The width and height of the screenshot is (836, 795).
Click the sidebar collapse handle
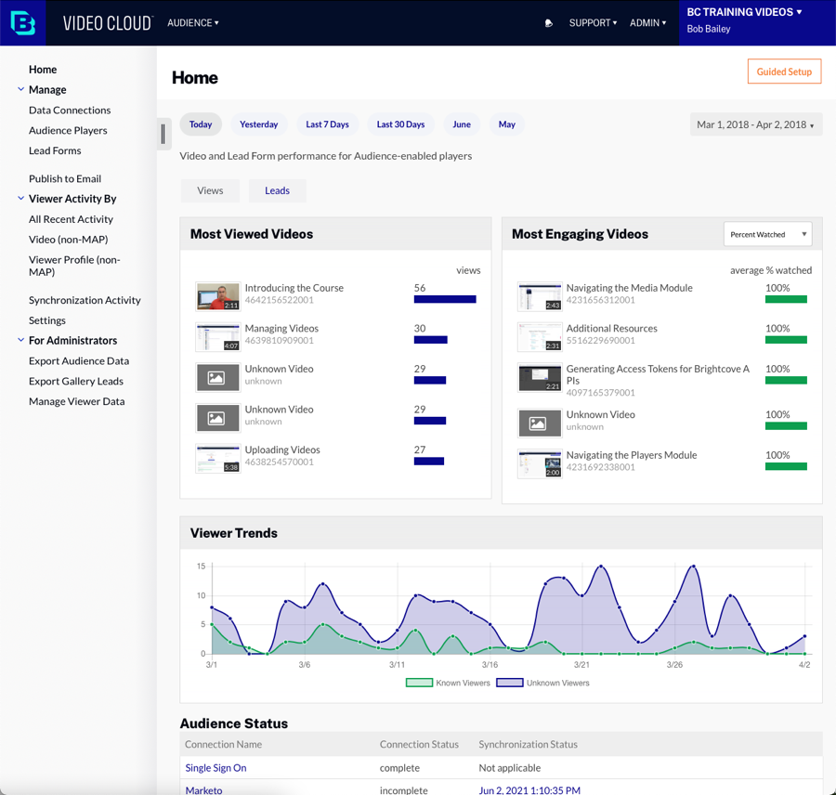[163, 134]
